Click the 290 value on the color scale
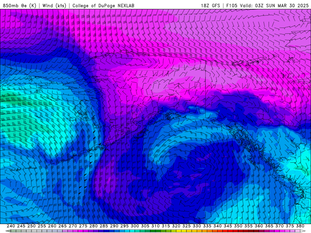 click(114, 226)
